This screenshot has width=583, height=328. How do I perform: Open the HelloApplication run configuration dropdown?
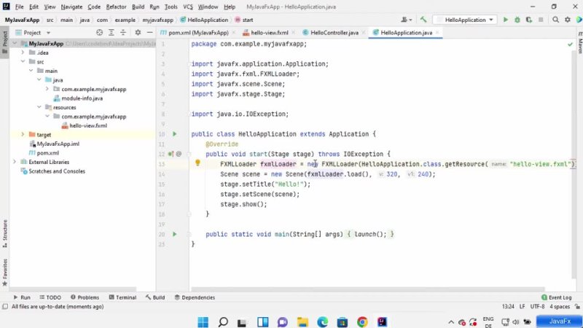coord(465,20)
